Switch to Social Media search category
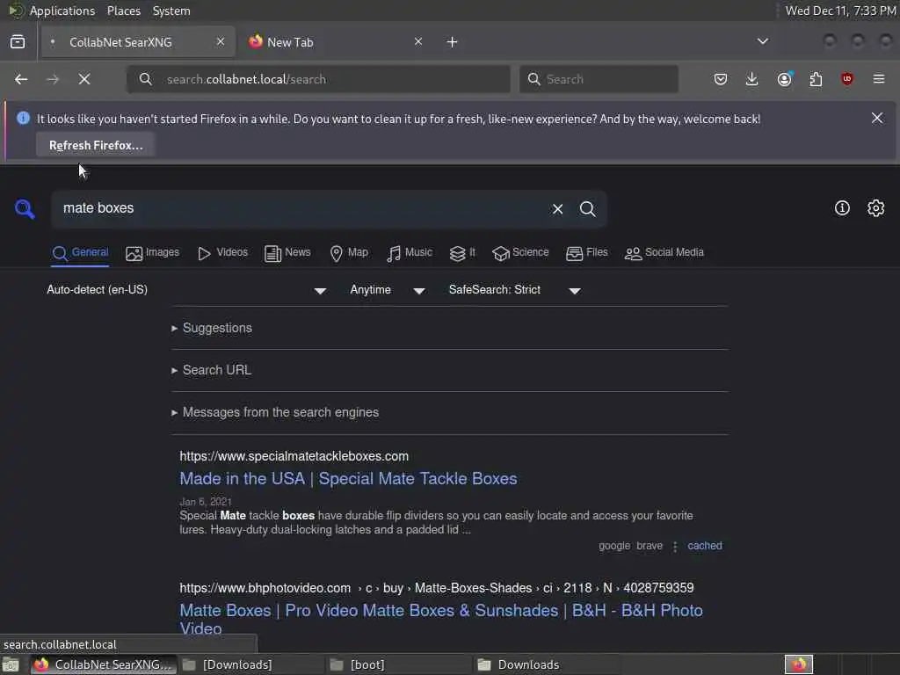900x675 pixels. coord(664,252)
